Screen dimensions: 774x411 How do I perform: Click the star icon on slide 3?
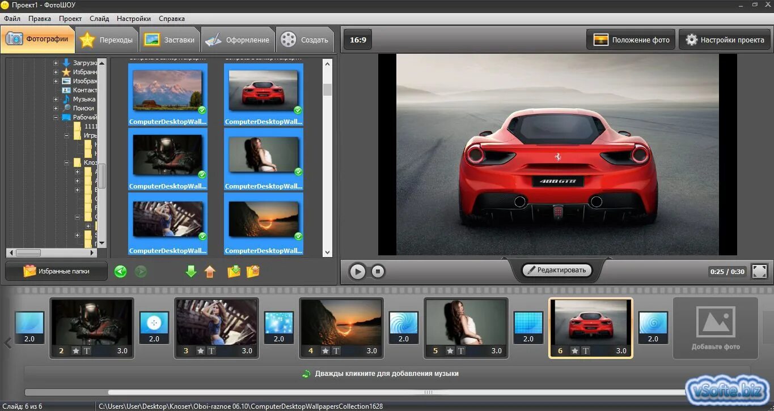(x=201, y=351)
